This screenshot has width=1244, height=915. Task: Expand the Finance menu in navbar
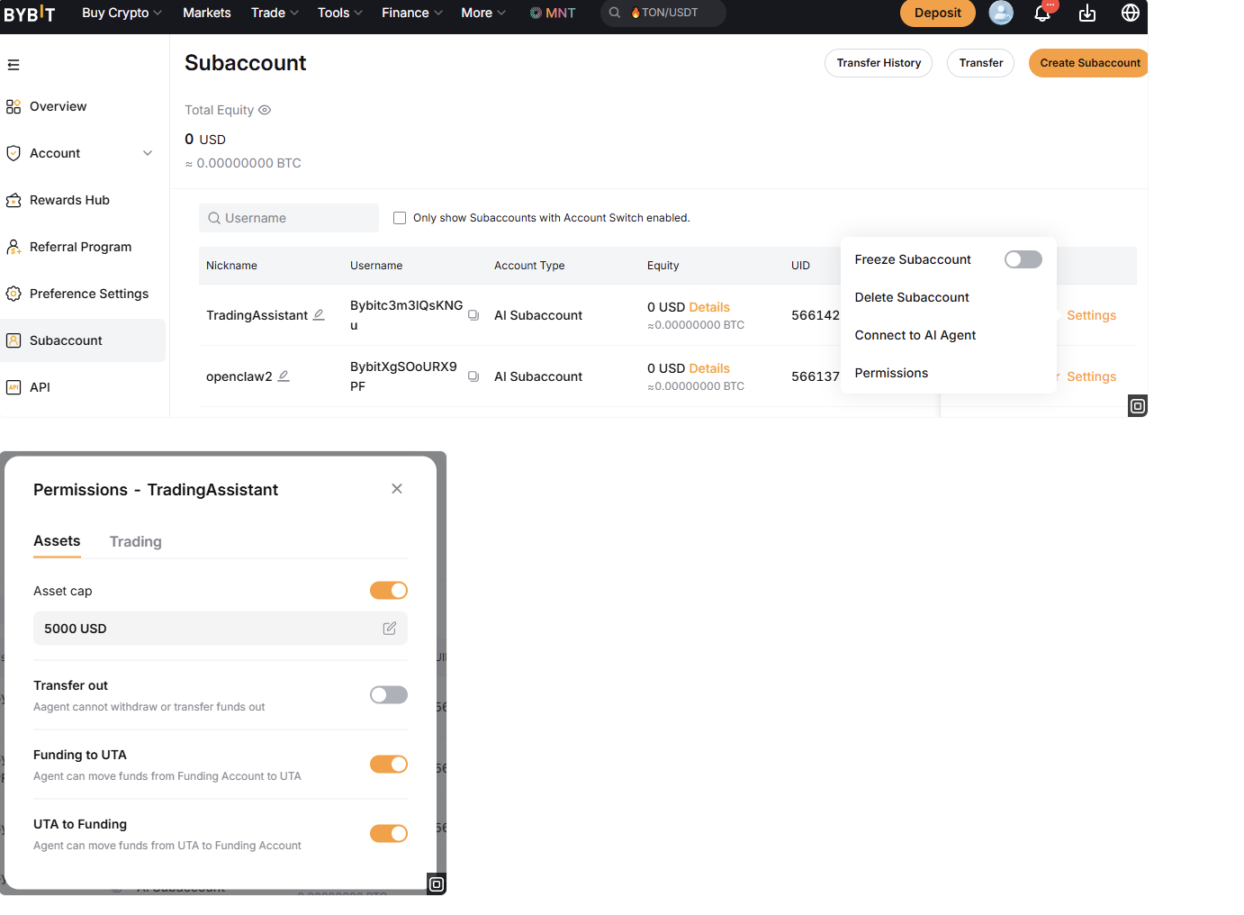click(412, 13)
